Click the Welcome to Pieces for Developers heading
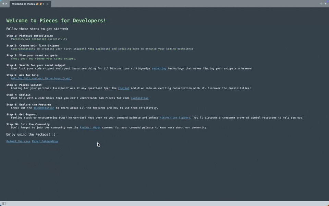Viewport: 329px width, 206px height. pos(56,21)
